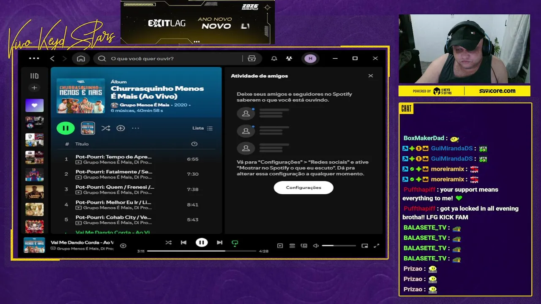Collapse 'Your Library' sidebar icon

click(x=34, y=76)
